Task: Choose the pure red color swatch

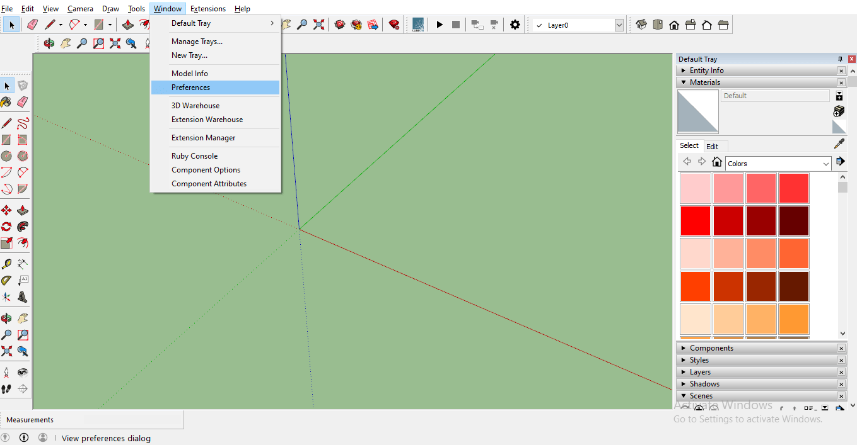Action: pyautogui.click(x=695, y=221)
